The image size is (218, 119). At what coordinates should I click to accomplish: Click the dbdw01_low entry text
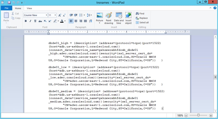57,67
